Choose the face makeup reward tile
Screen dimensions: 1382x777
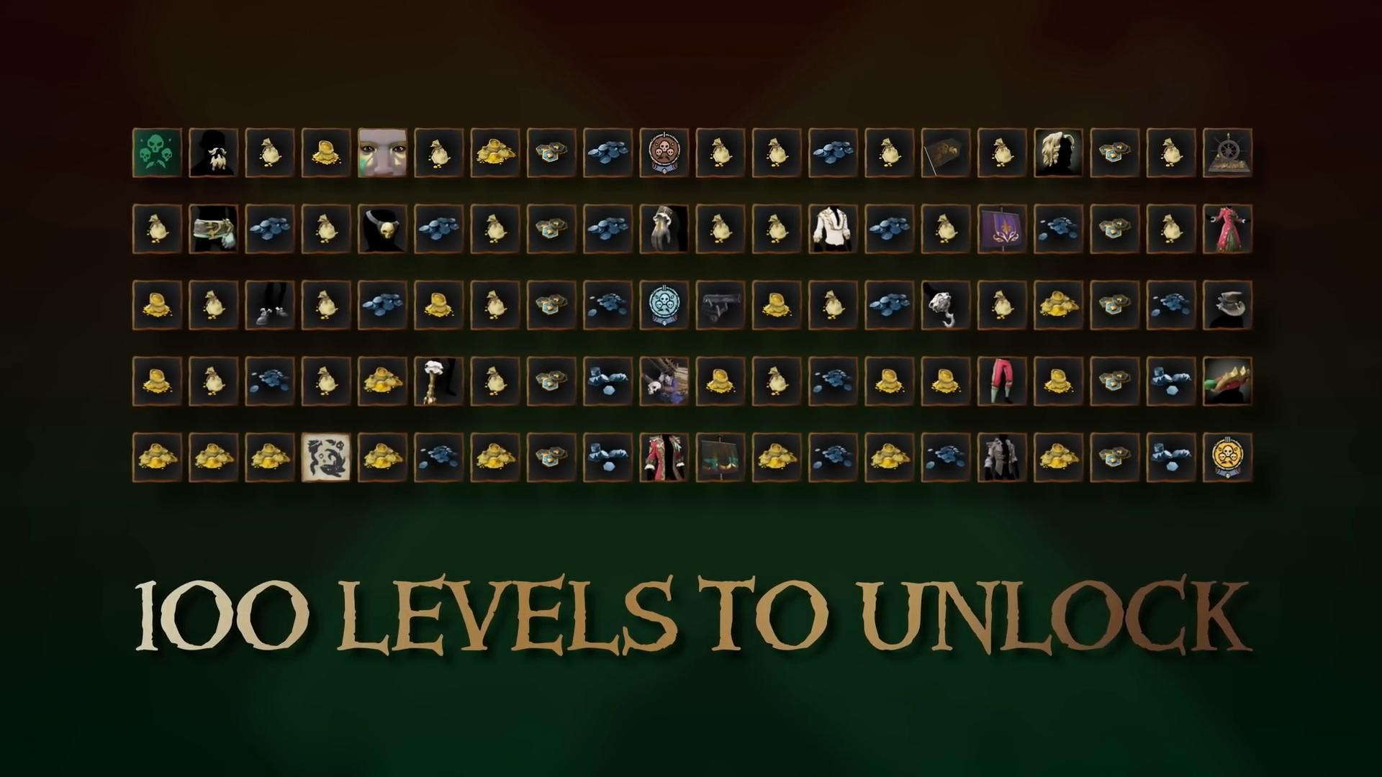click(382, 153)
